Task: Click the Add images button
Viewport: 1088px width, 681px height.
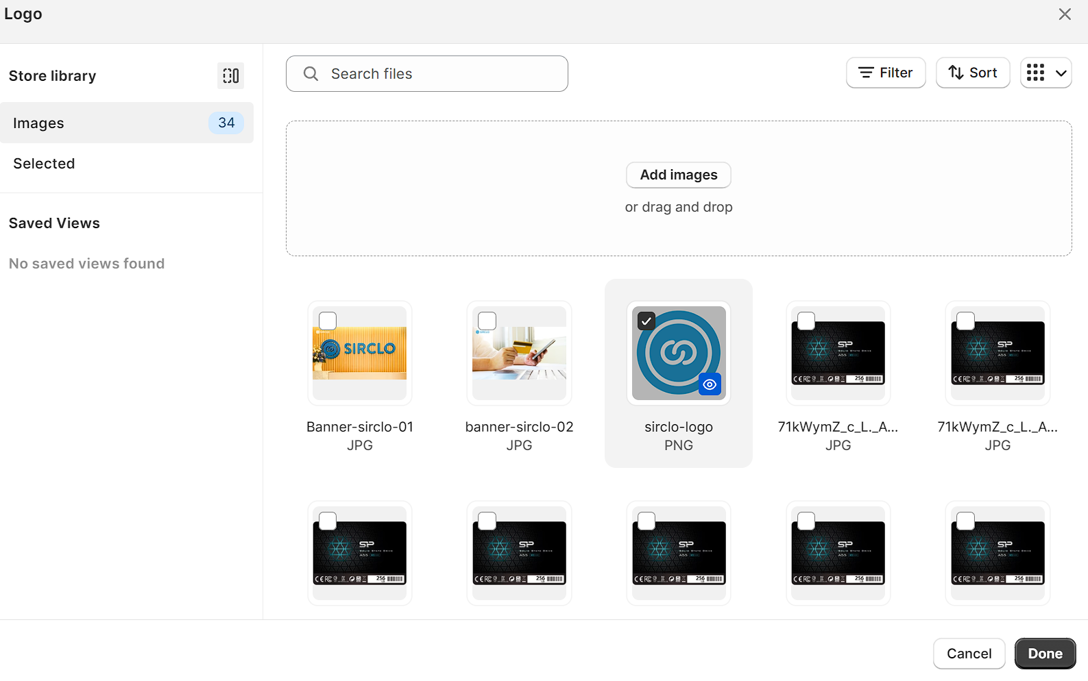Action: click(679, 175)
